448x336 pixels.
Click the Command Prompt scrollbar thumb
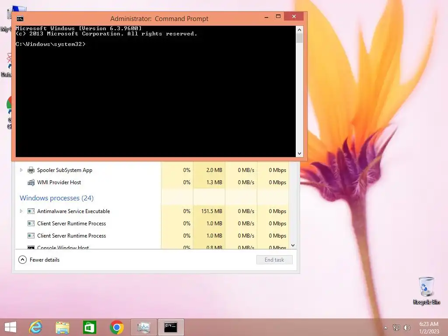coord(299,38)
